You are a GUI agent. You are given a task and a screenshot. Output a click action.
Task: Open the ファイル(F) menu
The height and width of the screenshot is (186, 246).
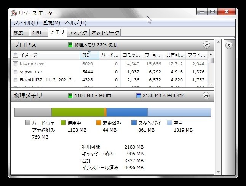[26, 23]
